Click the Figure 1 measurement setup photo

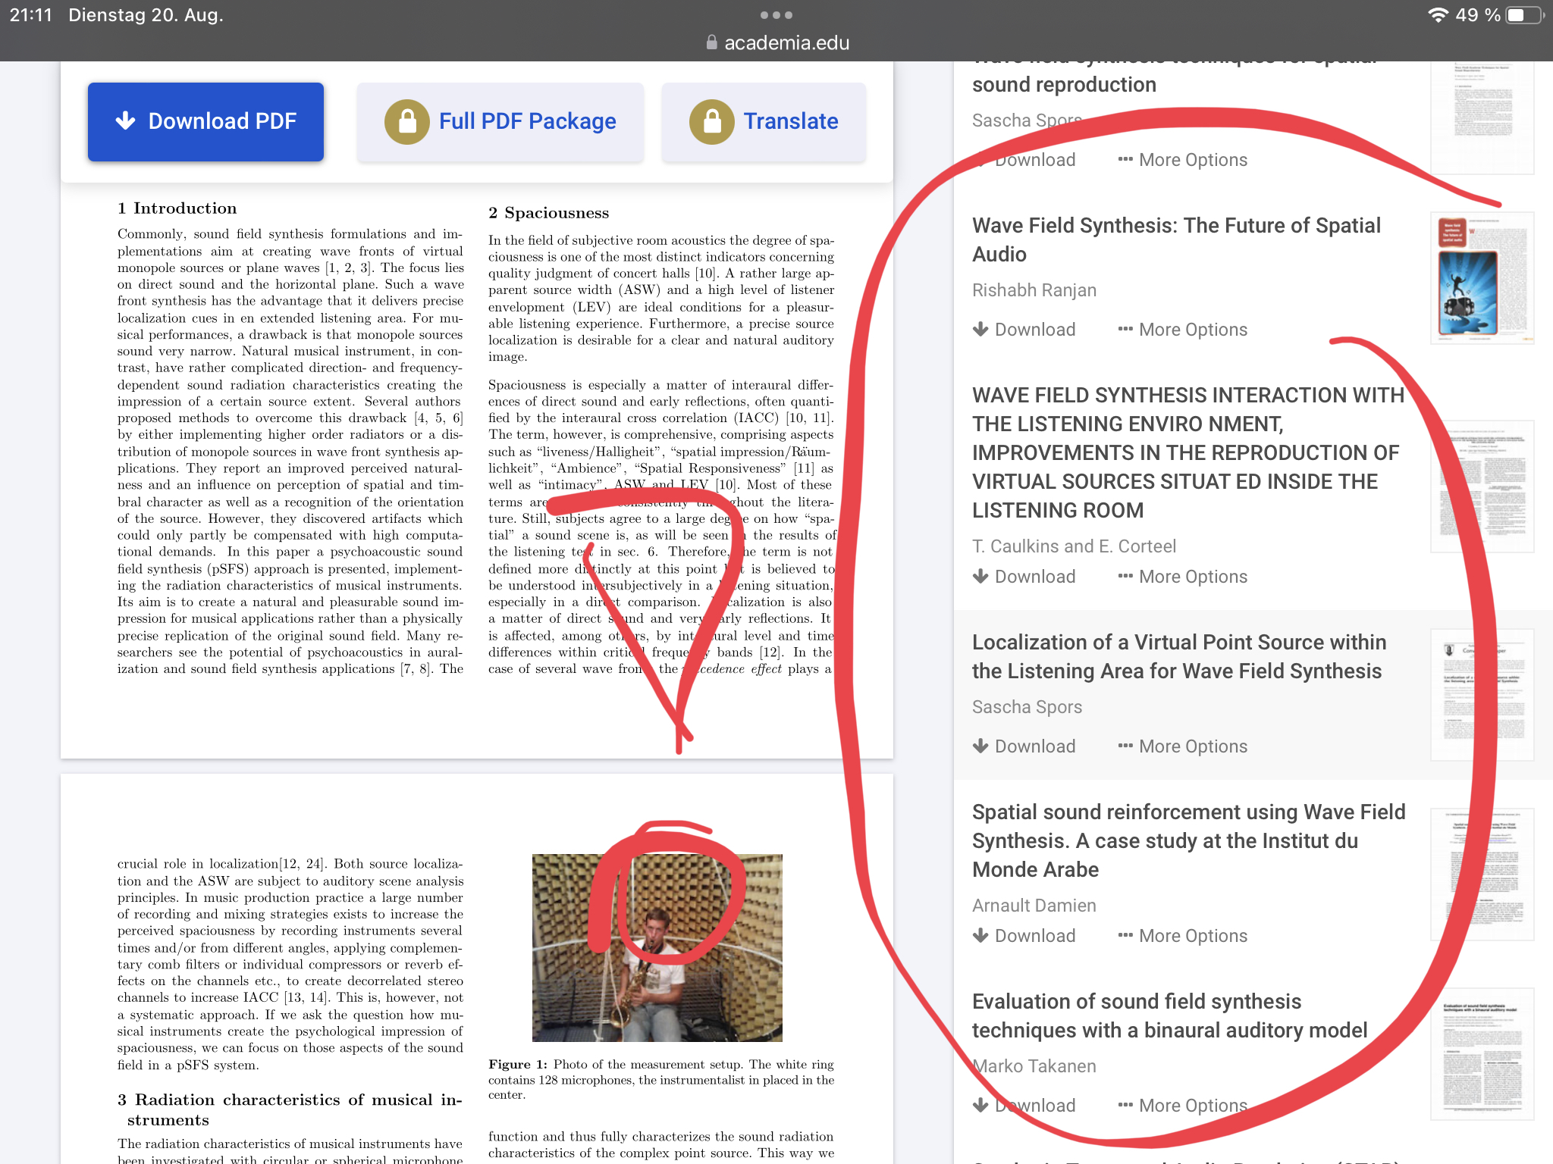pyautogui.click(x=657, y=948)
